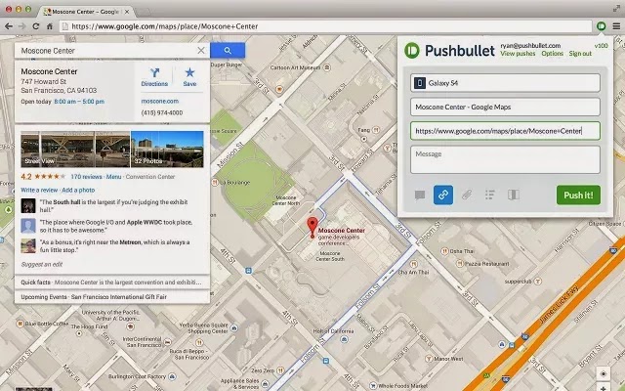
Task: Get Directions to Moscone Center
Action: (154, 77)
